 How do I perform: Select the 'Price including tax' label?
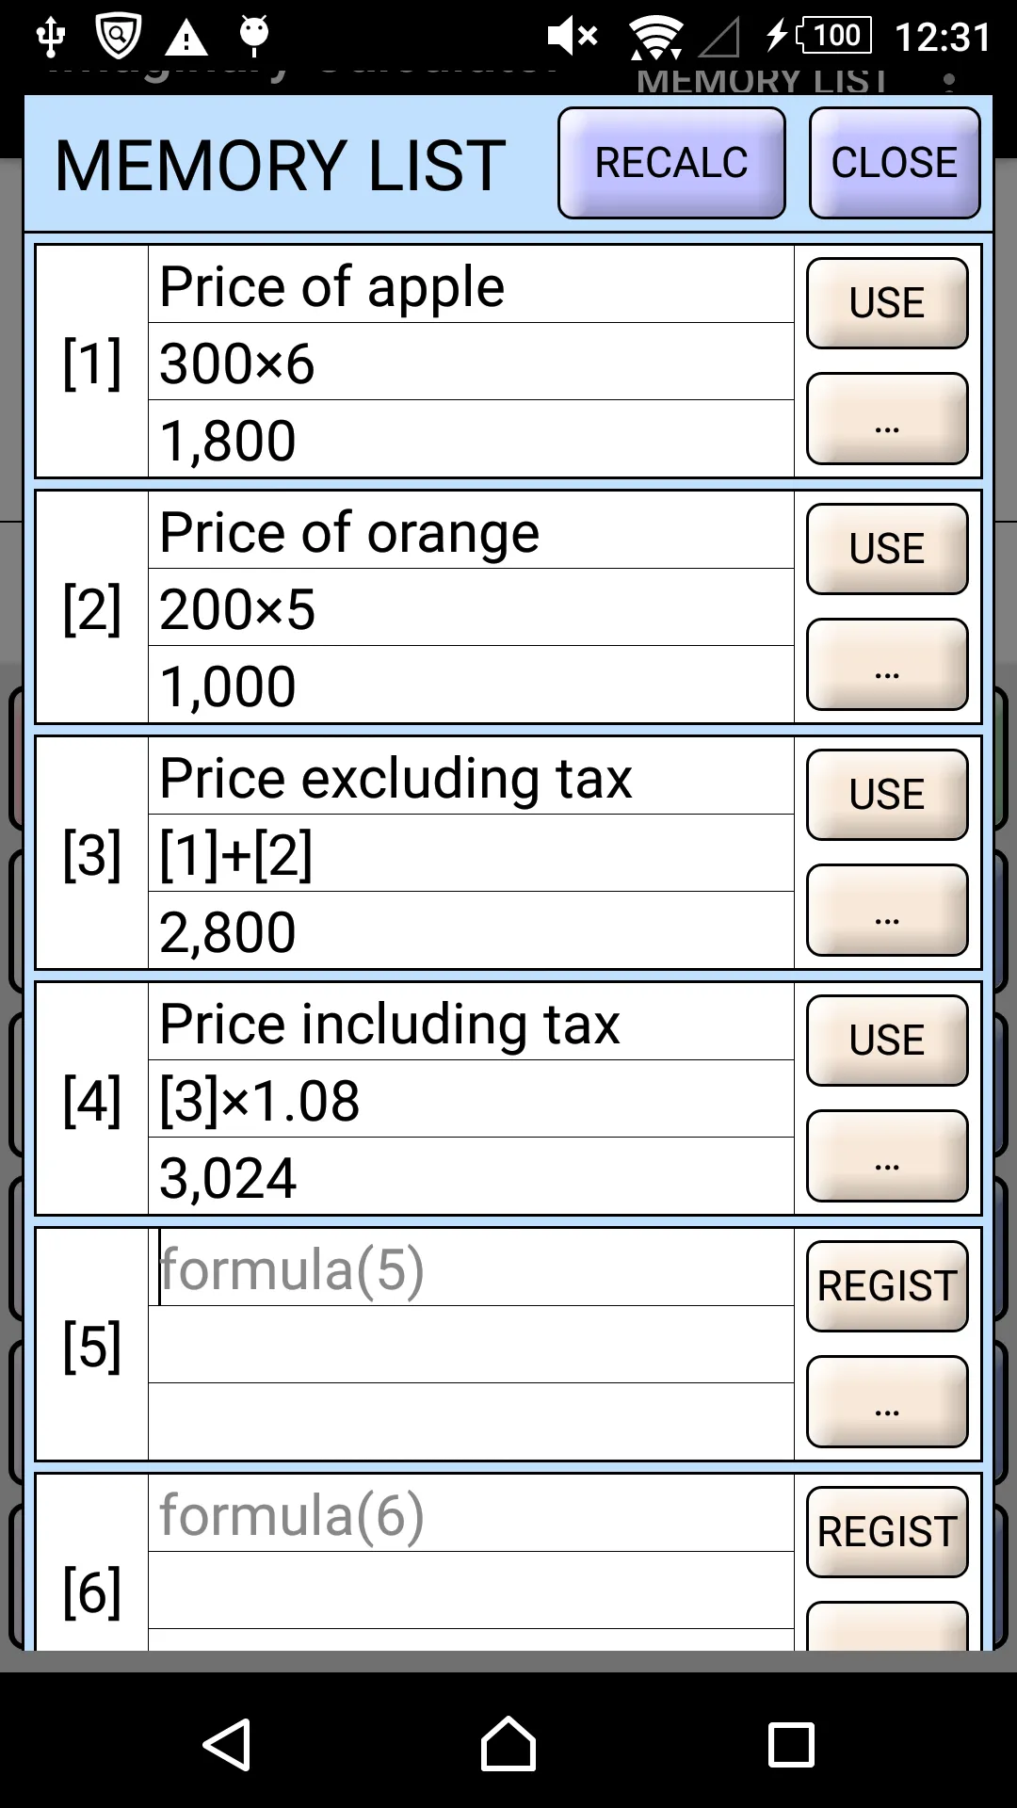coord(390,1025)
